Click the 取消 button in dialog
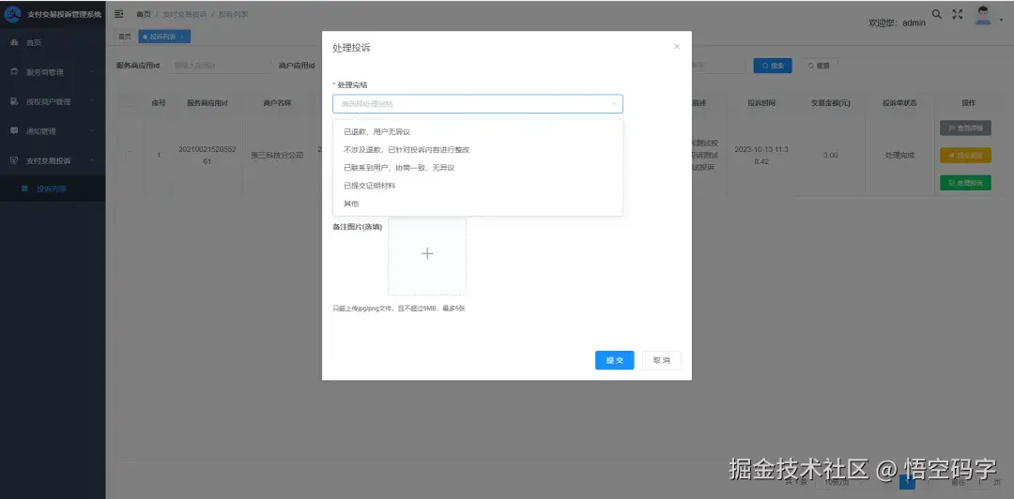 pyautogui.click(x=662, y=361)
